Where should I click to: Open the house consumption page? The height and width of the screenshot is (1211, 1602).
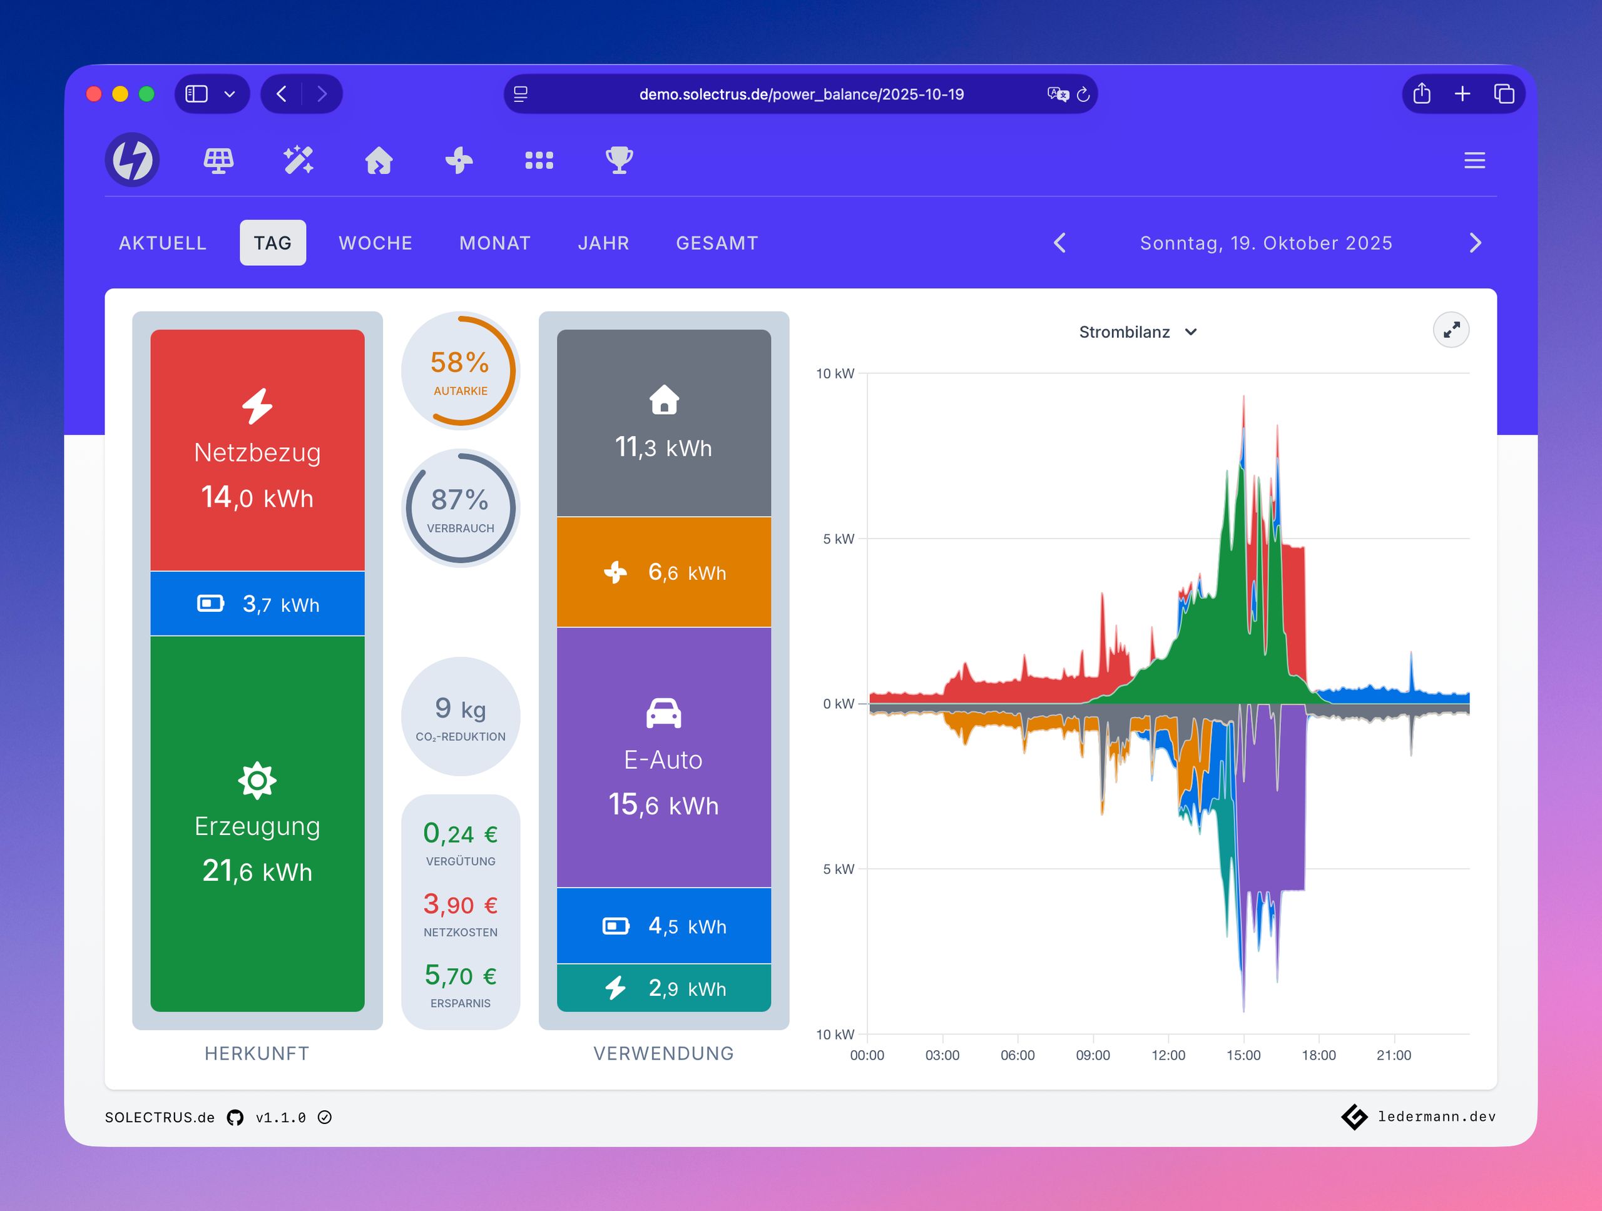pos(379,160)
